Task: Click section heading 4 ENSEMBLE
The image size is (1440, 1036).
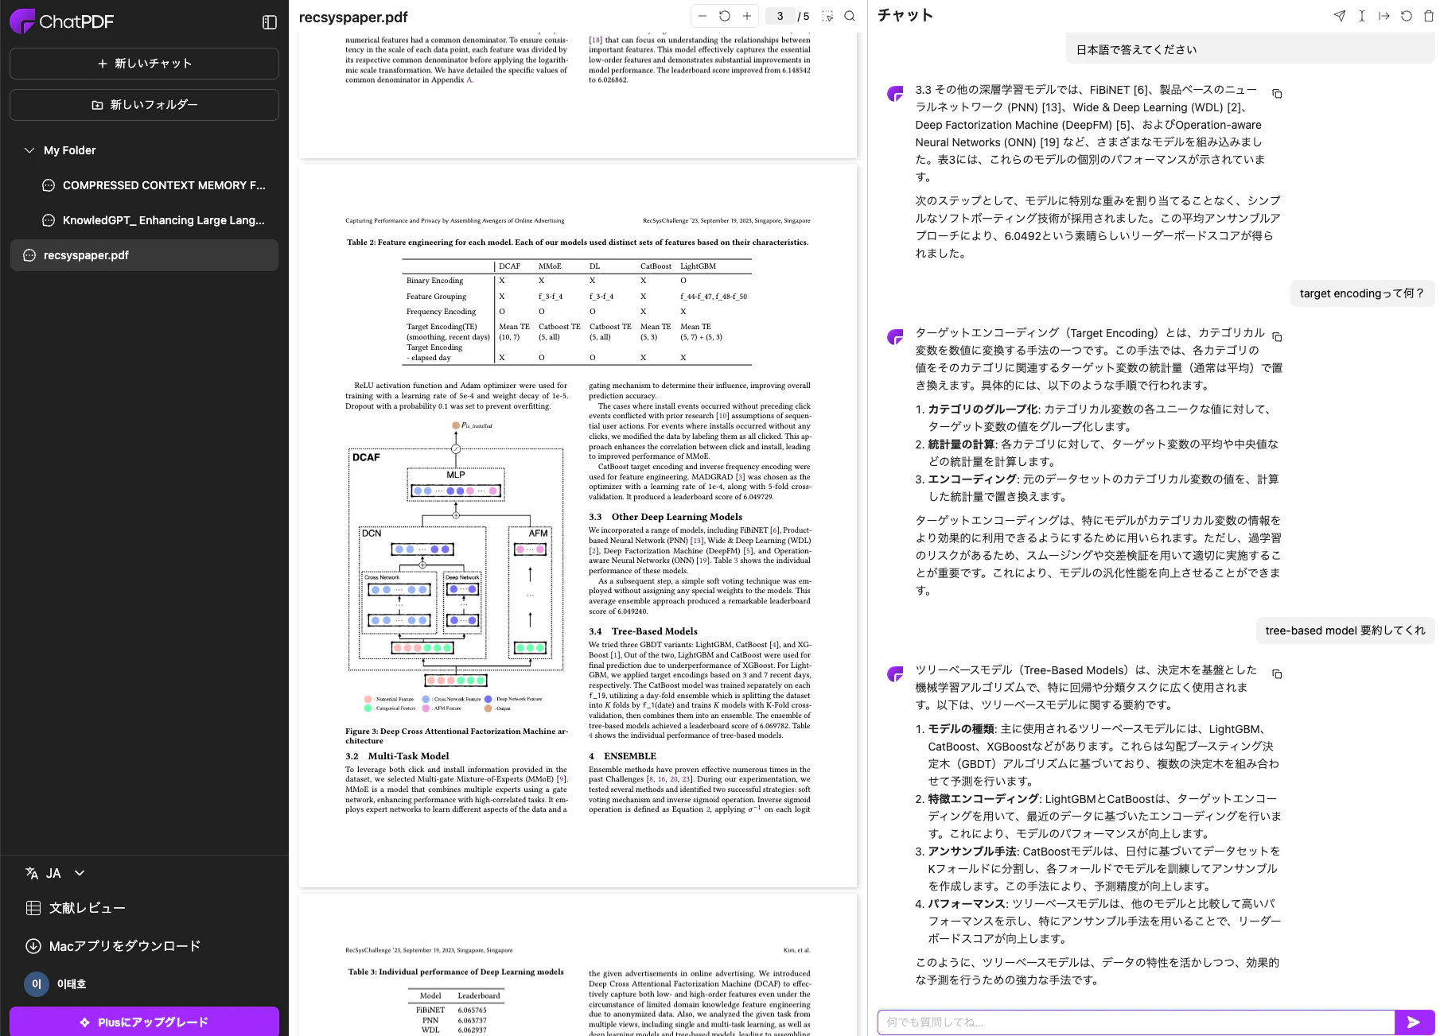Action: (622, 756)
